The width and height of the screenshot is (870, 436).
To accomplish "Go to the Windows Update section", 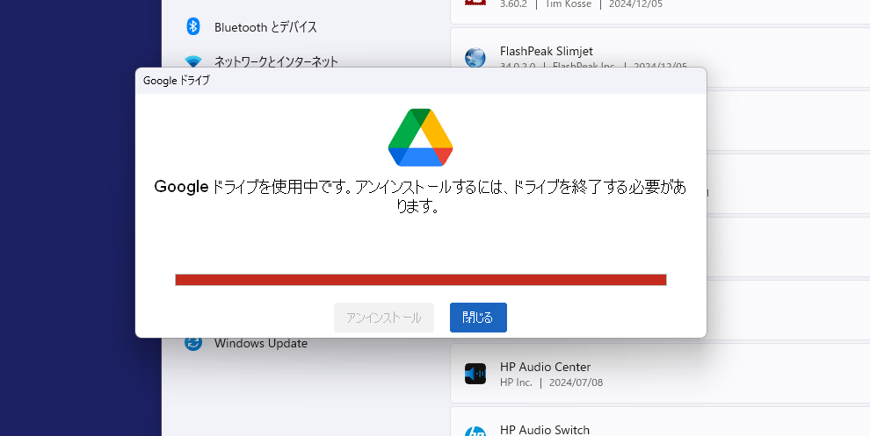I will (x=261, y=343).
